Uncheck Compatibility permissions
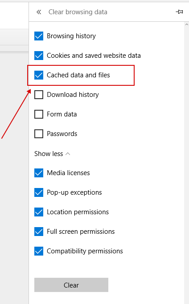The width and height of the screenshot is (189, 304). coord(39,251)
